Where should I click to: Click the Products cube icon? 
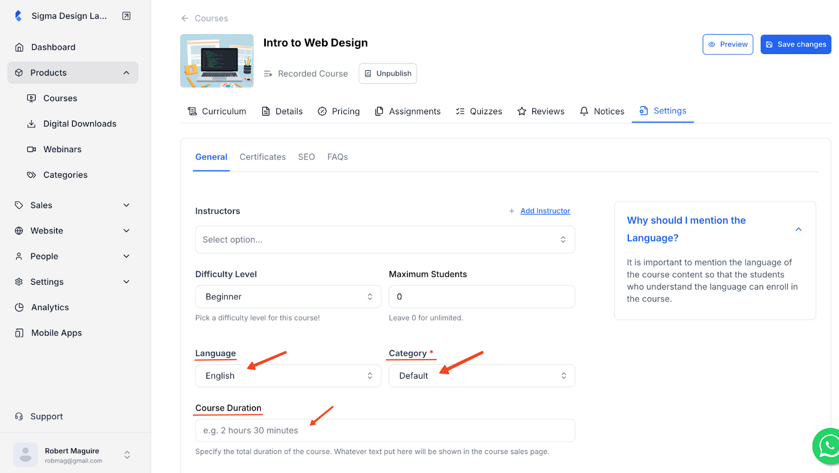click(x=19, y=73)
